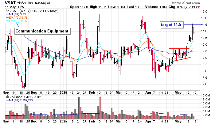Click the 12.0 price axis label
The image size is (215, 124).
tap(204, 18)
